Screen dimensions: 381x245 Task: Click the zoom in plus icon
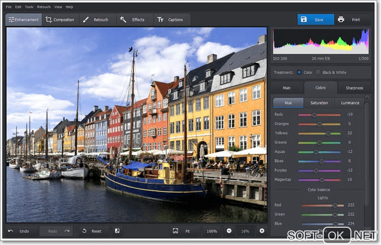click(261, 231)
